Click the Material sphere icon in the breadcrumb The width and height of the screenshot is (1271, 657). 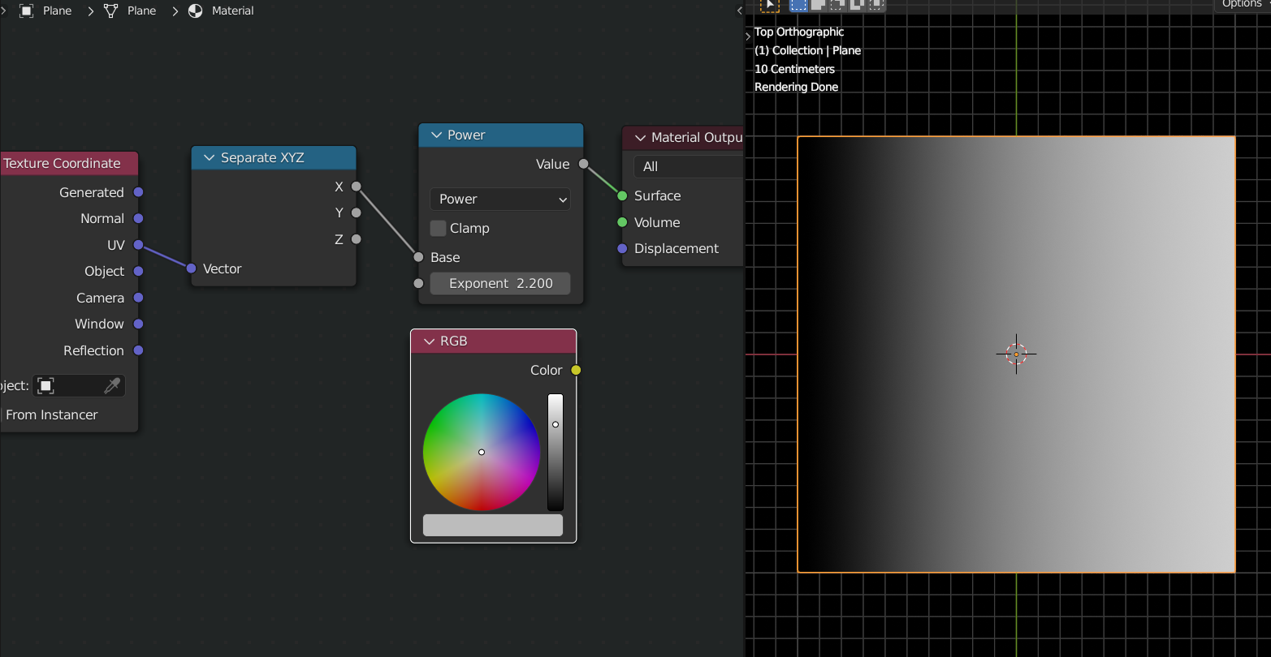click(195, 11)
